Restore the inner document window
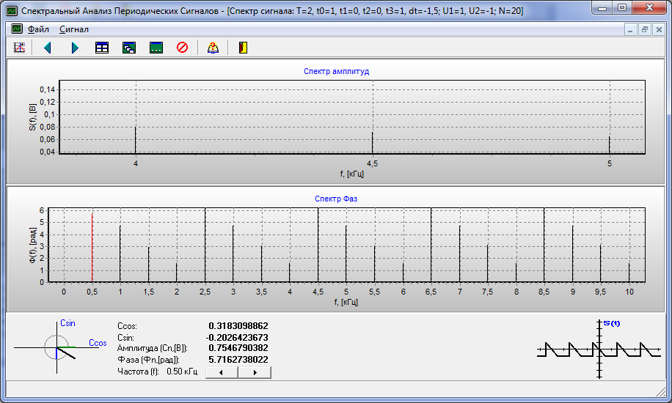The height and width of the screenshot is (403, 672). coord(645,29)
